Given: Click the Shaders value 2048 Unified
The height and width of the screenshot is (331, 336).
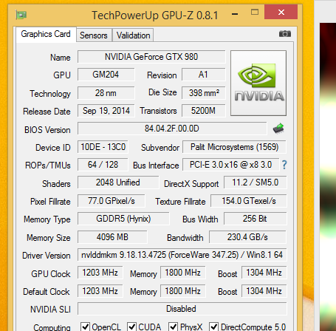Looking at the screenshot, I should point(118,182).
